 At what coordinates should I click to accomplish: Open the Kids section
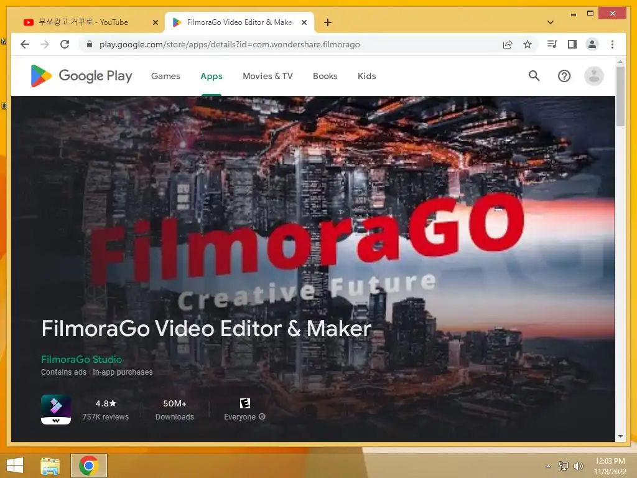pos(367,76)
